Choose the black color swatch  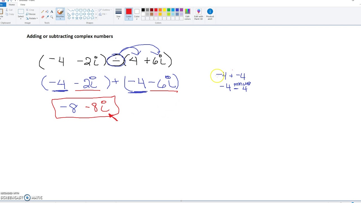(143, 10)
